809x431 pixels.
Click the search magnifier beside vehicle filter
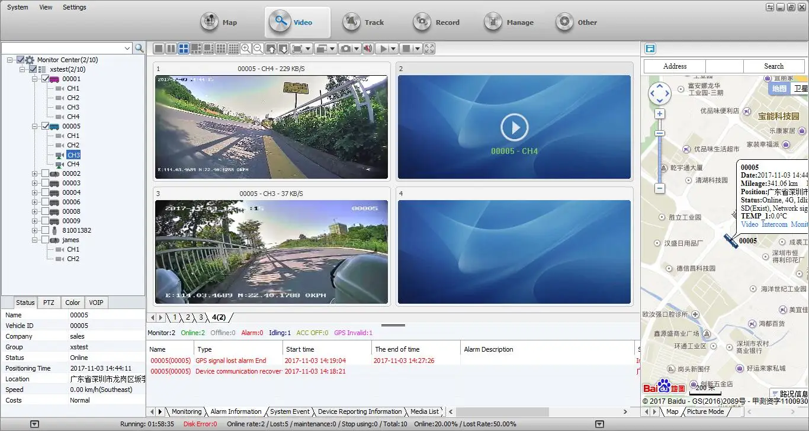pyautogui.click(x=139, y=48)
